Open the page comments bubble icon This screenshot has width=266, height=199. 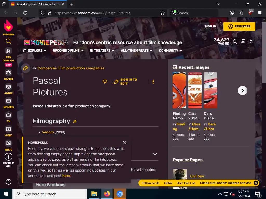pos(105,82)
